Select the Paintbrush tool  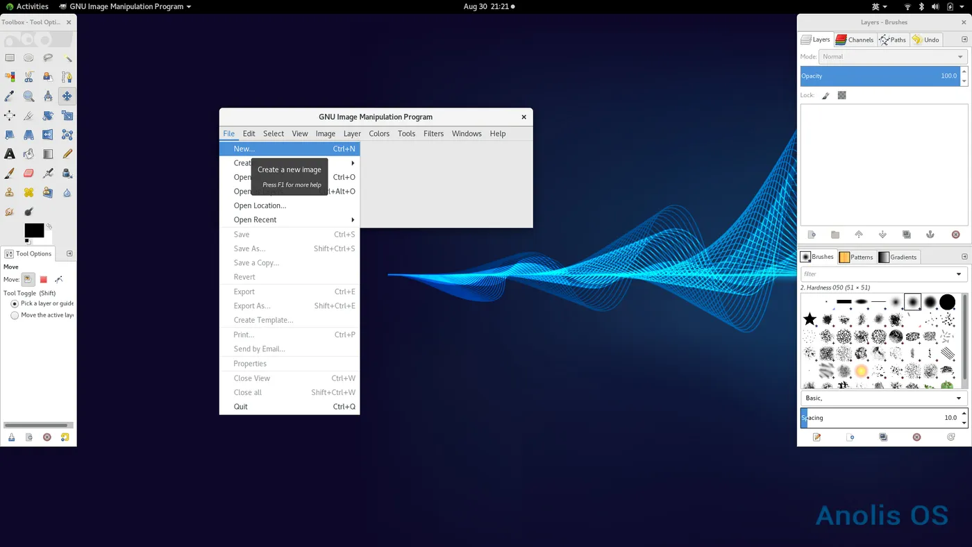pos(10,174)
